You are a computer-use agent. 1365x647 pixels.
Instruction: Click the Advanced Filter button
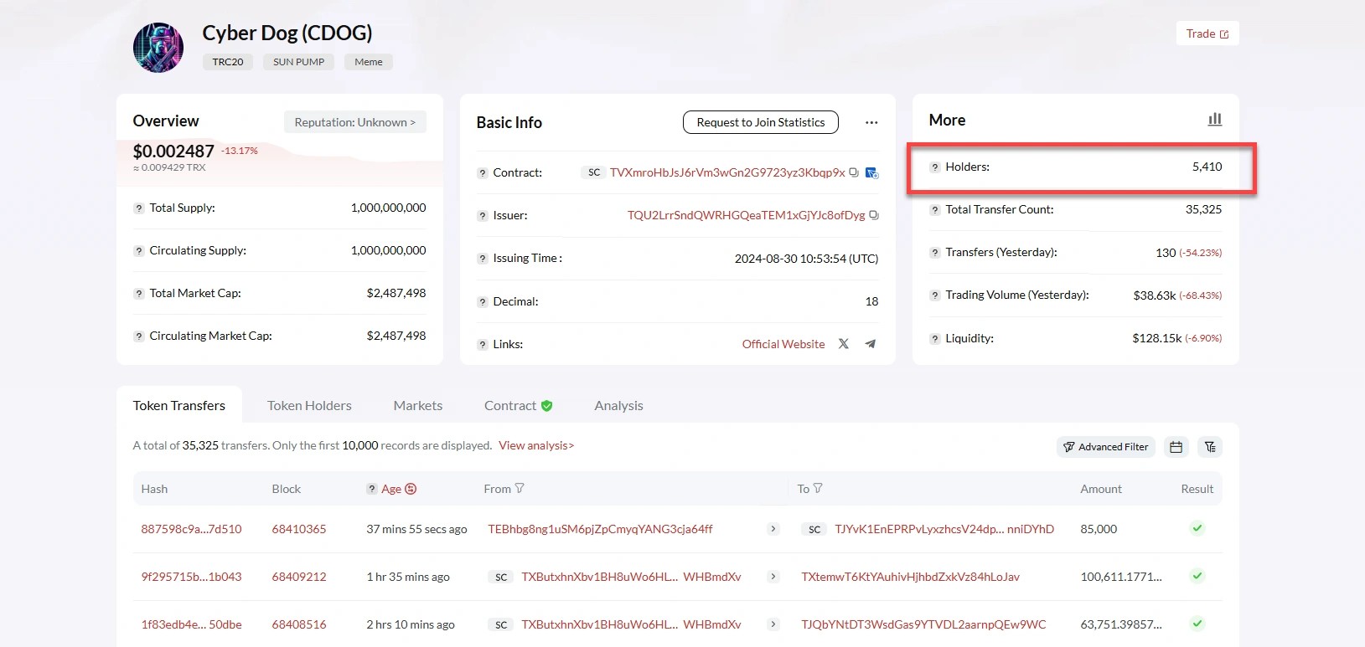click(1105, 447)
